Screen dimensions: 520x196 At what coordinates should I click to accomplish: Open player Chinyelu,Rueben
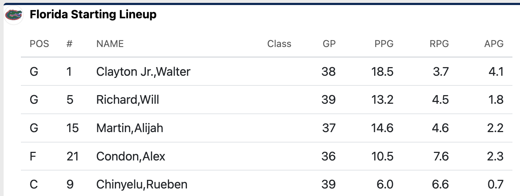(142, 185)
